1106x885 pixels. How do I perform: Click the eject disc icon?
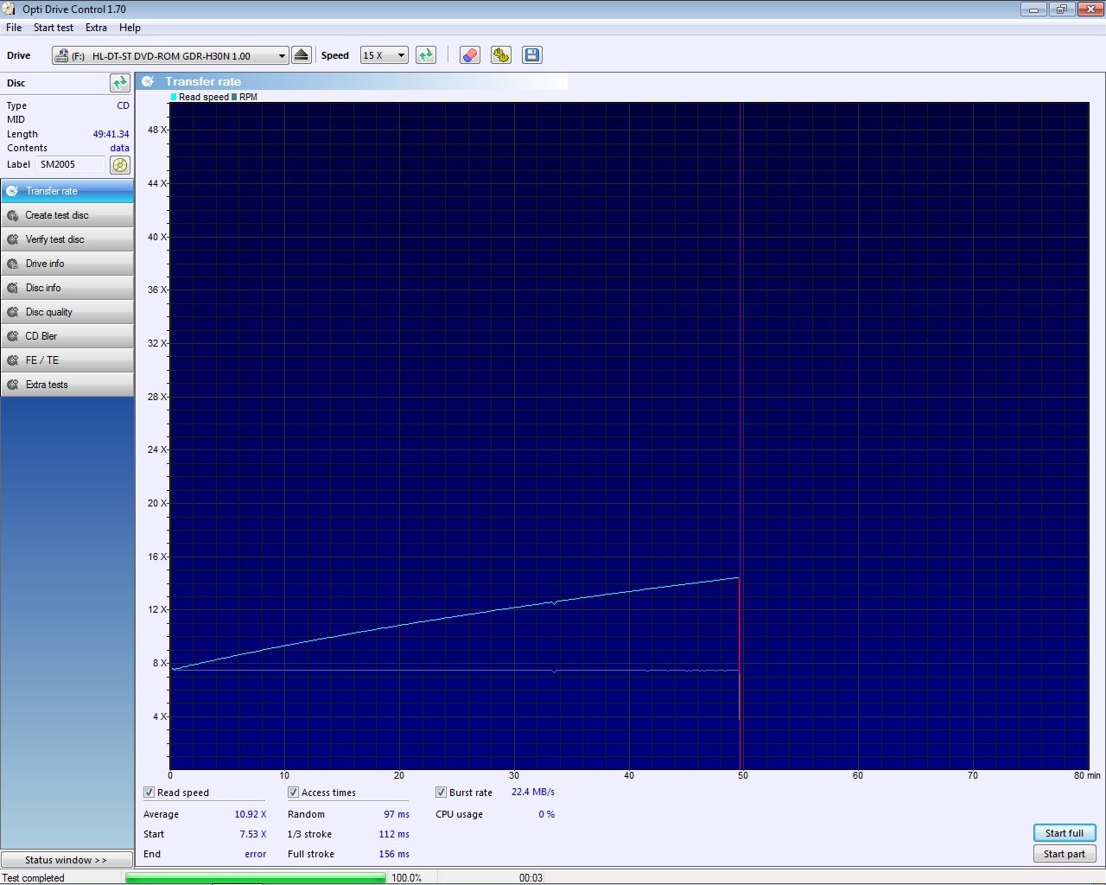click(x=301, y=55)
